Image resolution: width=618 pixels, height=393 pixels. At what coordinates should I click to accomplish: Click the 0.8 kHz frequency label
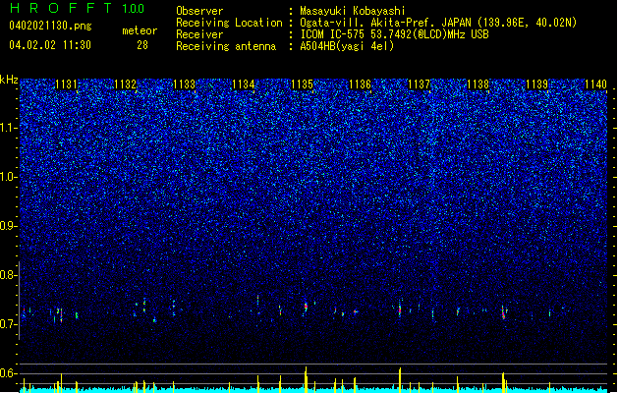point(9,275)
